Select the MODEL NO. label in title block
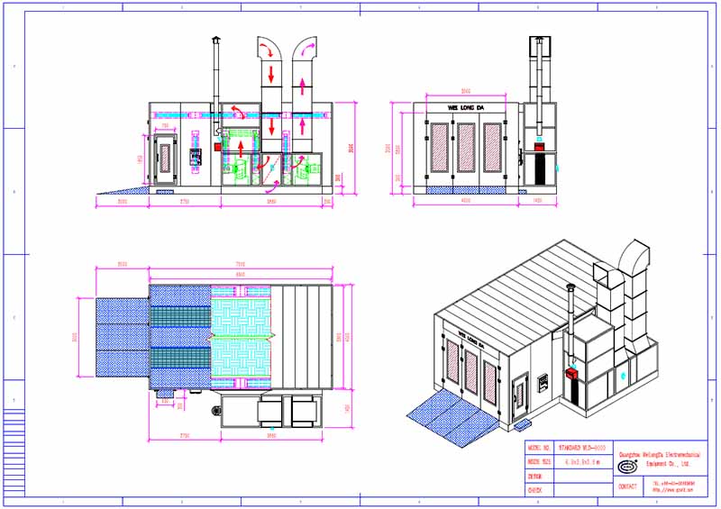The image size is (721, 509). 539,448
